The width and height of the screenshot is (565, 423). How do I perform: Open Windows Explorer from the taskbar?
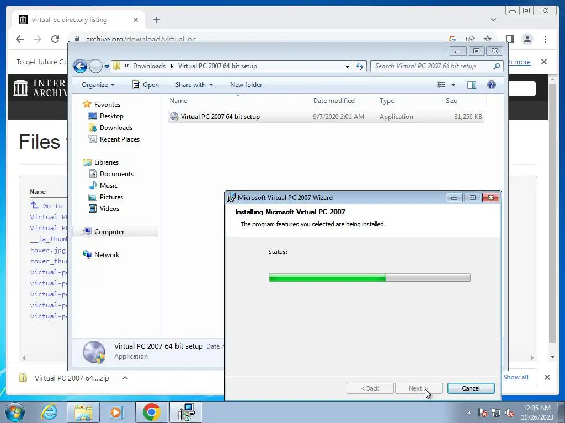(83, 412)
